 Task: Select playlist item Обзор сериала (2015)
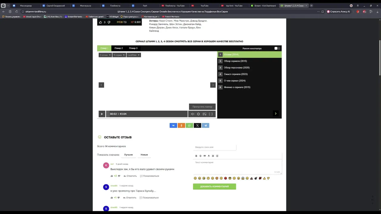coord(249,61)
